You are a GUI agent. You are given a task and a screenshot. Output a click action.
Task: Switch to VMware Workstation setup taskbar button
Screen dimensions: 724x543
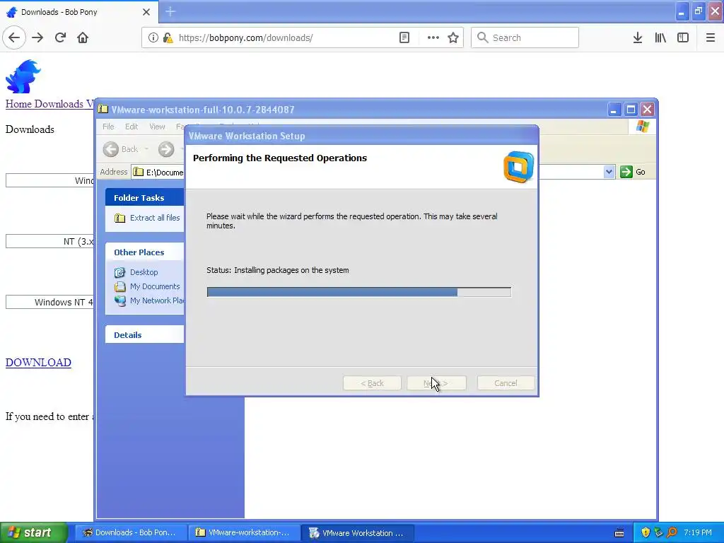(357, 532)
